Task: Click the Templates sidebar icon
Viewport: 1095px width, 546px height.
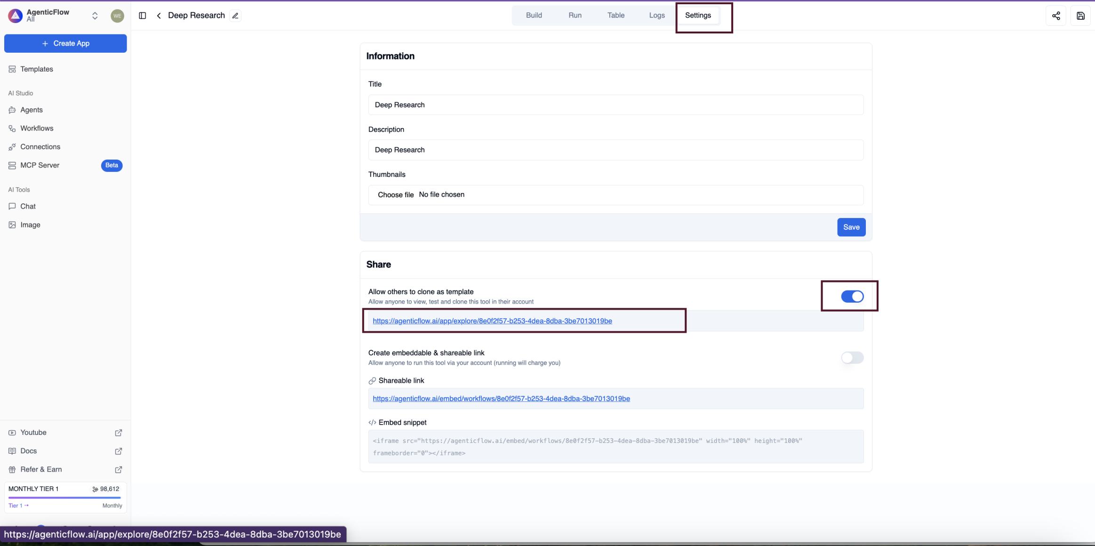Action: (x=12, y=69)
